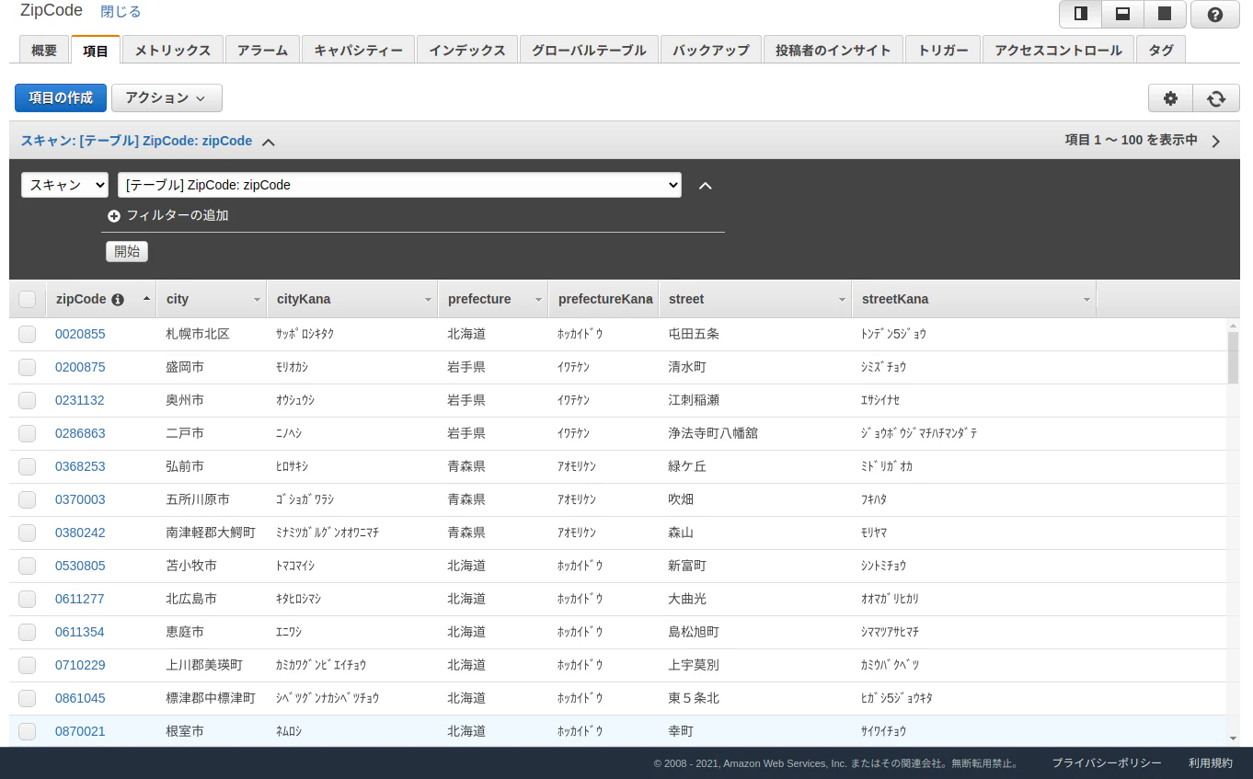
Task: Switch to the メトリックス tab
Action: coord(173,50)
